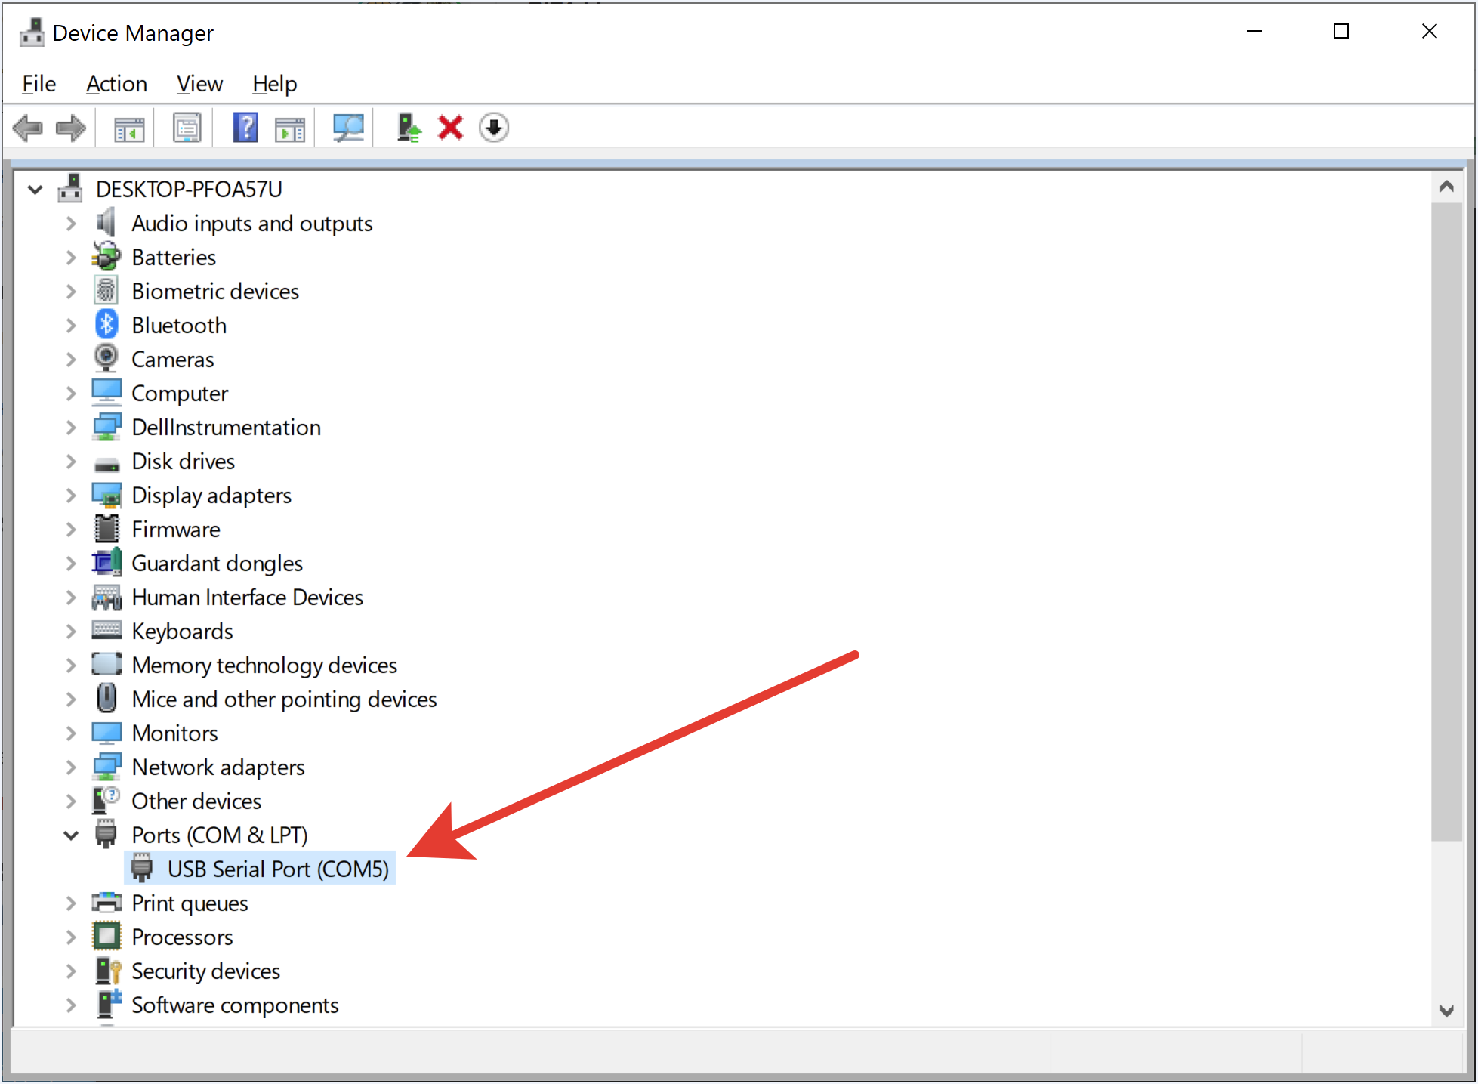Screen dimensions: 1478x1084
Task: Collapse the DESKTOP-PFOA57U root node
Action: (x=35, y=189)
